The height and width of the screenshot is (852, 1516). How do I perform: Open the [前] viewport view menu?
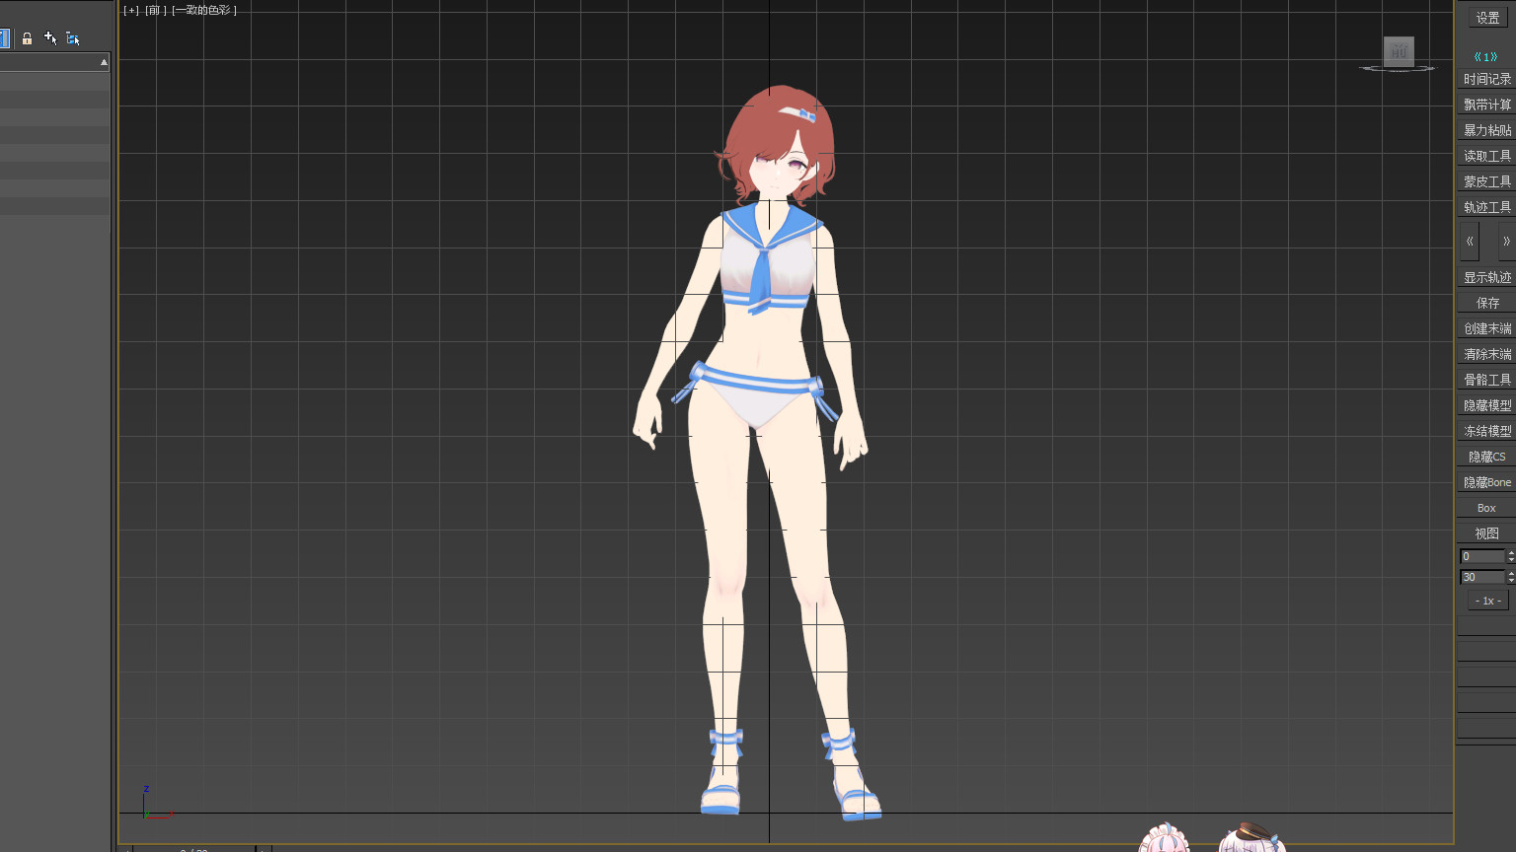pos(156,11)
